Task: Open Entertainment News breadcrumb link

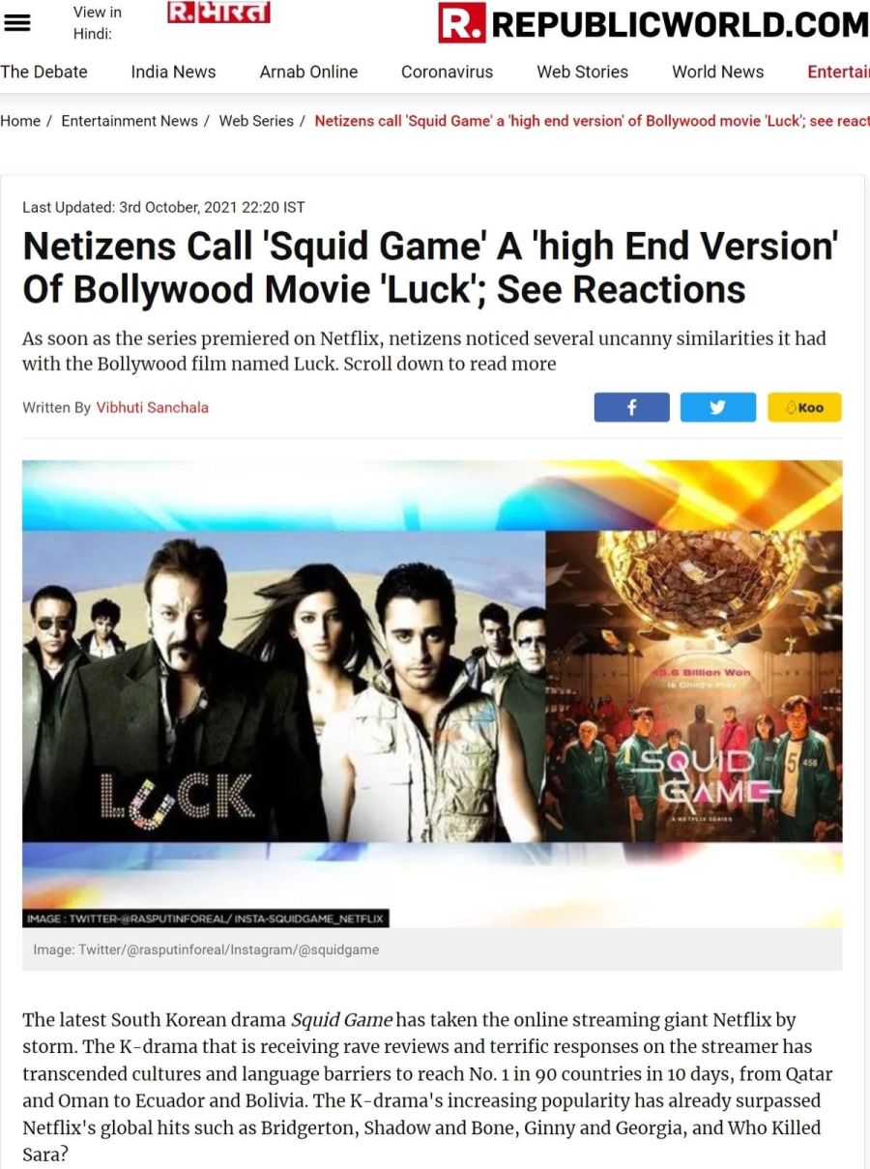Action: pyautogui.click(x=130, y=121)
